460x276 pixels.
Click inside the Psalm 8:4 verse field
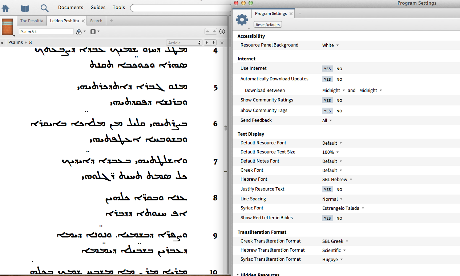pyautogui.click(x=46, y=32)
